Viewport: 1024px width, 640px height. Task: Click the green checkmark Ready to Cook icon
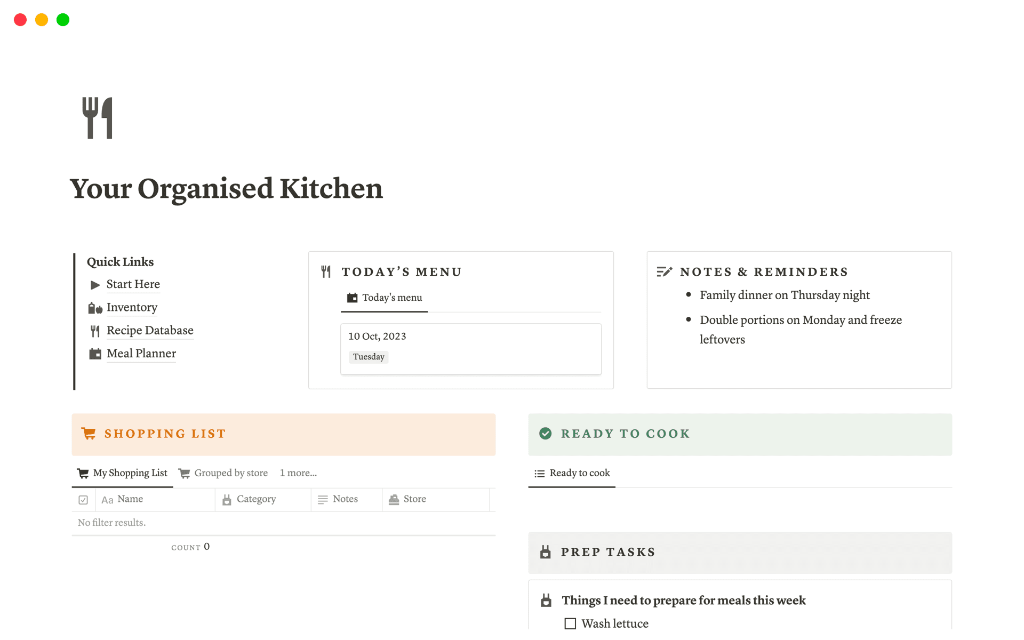pos(545,434)
